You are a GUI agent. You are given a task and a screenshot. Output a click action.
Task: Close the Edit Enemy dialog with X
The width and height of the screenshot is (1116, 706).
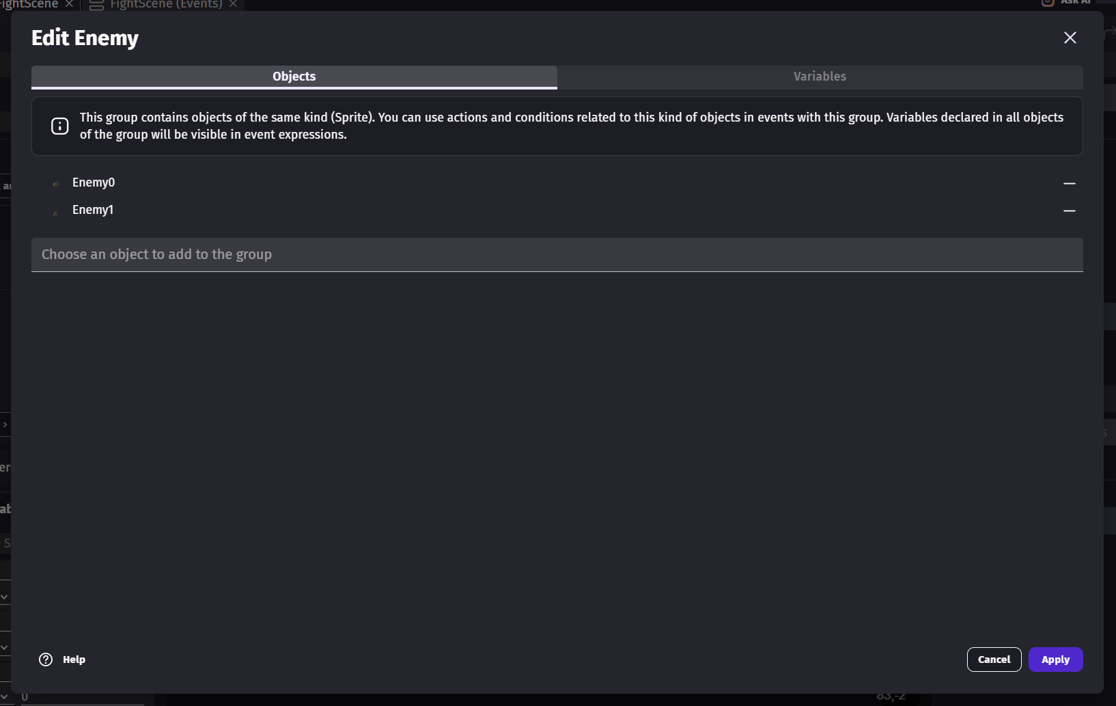[1070, 38]
